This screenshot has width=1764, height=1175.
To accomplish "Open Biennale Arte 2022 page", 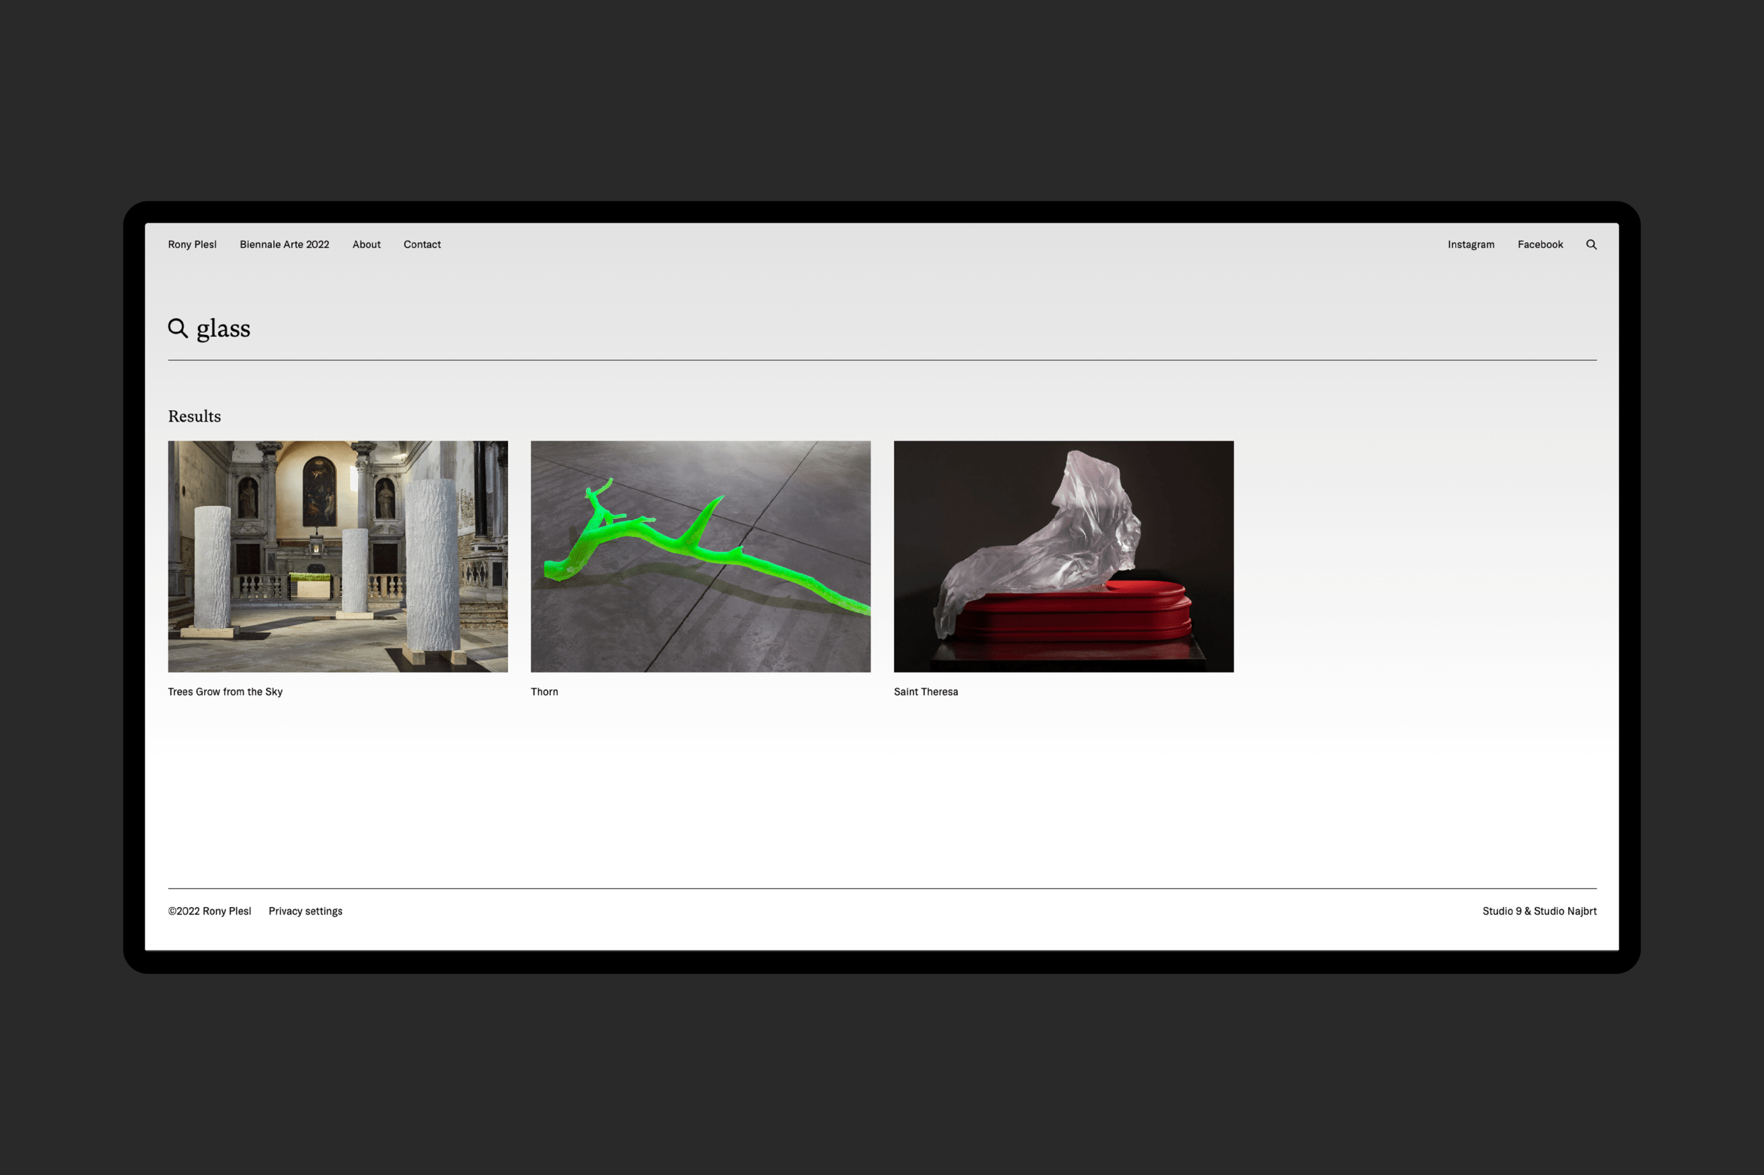I will point(284,244).
